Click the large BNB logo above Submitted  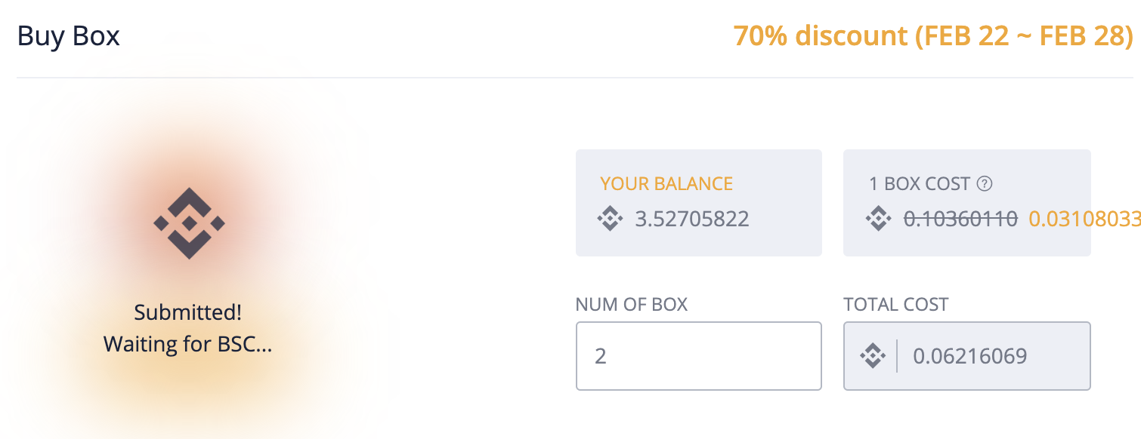[x=189, y=223]
